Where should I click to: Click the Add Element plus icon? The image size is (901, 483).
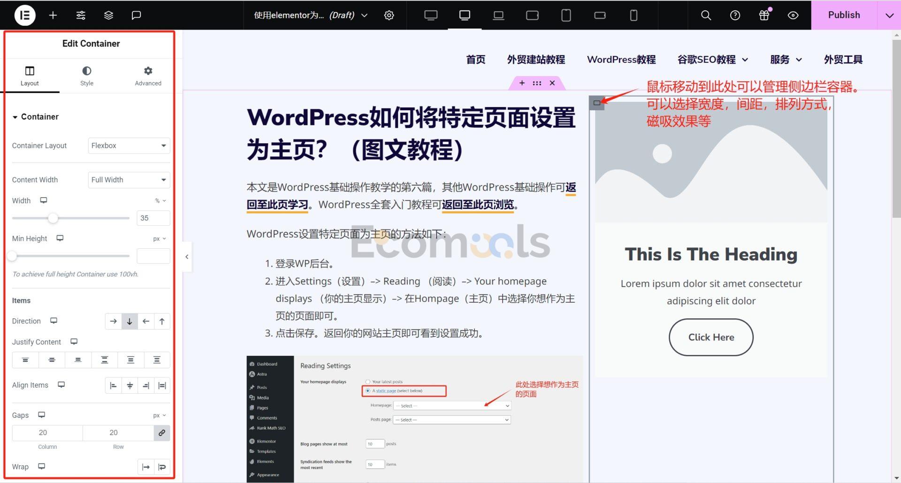click(x=53, y=15)
